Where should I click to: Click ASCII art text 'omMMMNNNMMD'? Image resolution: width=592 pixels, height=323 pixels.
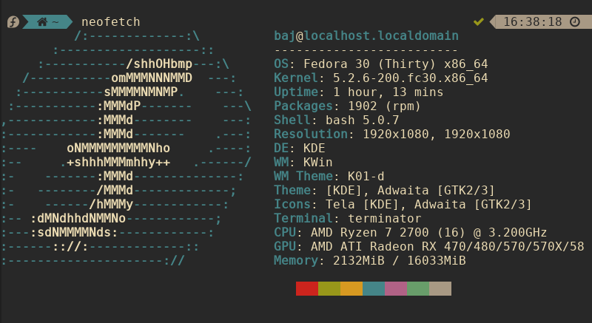tap(152, 78)
